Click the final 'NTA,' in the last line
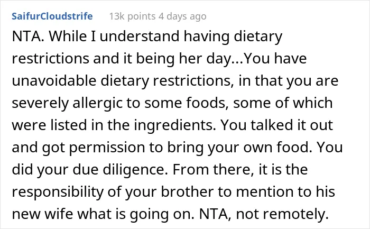370x229 pixels. point(215,214)
